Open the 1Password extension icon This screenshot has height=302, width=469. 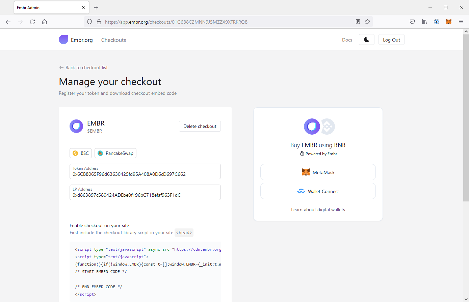(x=437, y=22)
